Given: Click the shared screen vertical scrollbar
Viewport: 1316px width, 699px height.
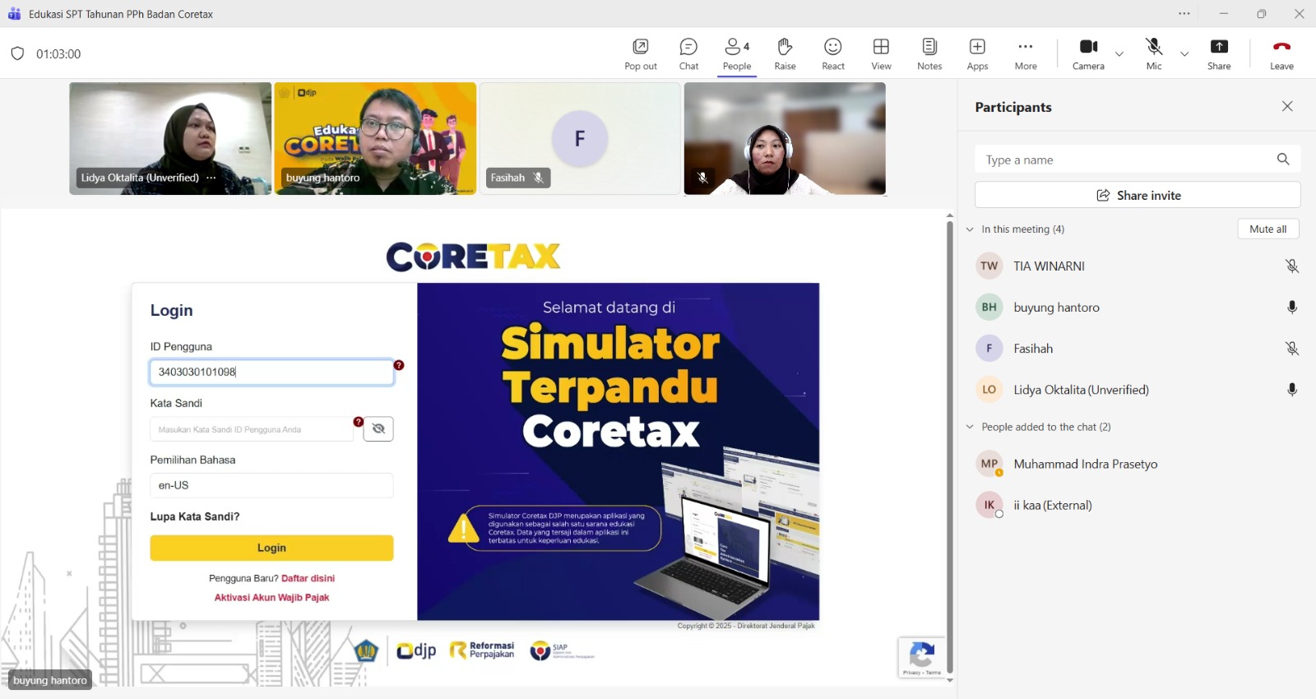Looking at the screenshot, I should pyautogui.click(x=950, y=444).
